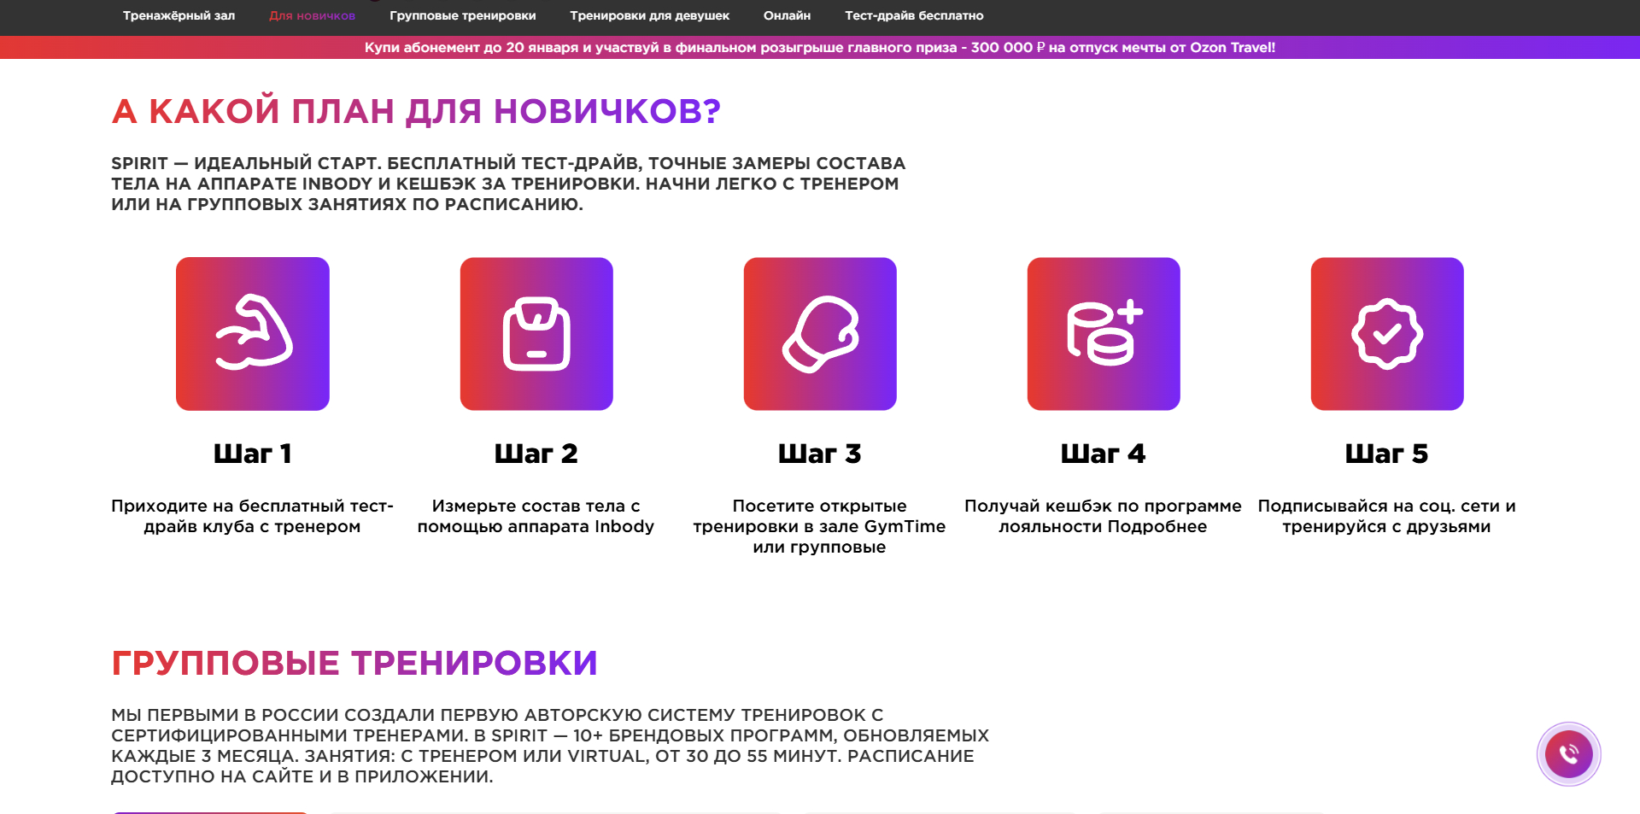1640x814 pixels.
Task: Select the verified badge icon for Шаг 5
Action: [x=1386, y=333]
